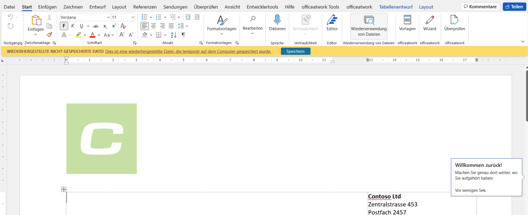Open the font name dropdown
Screen dimensions: 528x215
coord(108,17)
